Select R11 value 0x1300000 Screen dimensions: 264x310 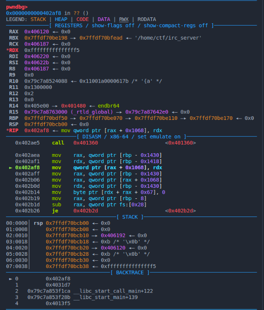coord(38,87)
